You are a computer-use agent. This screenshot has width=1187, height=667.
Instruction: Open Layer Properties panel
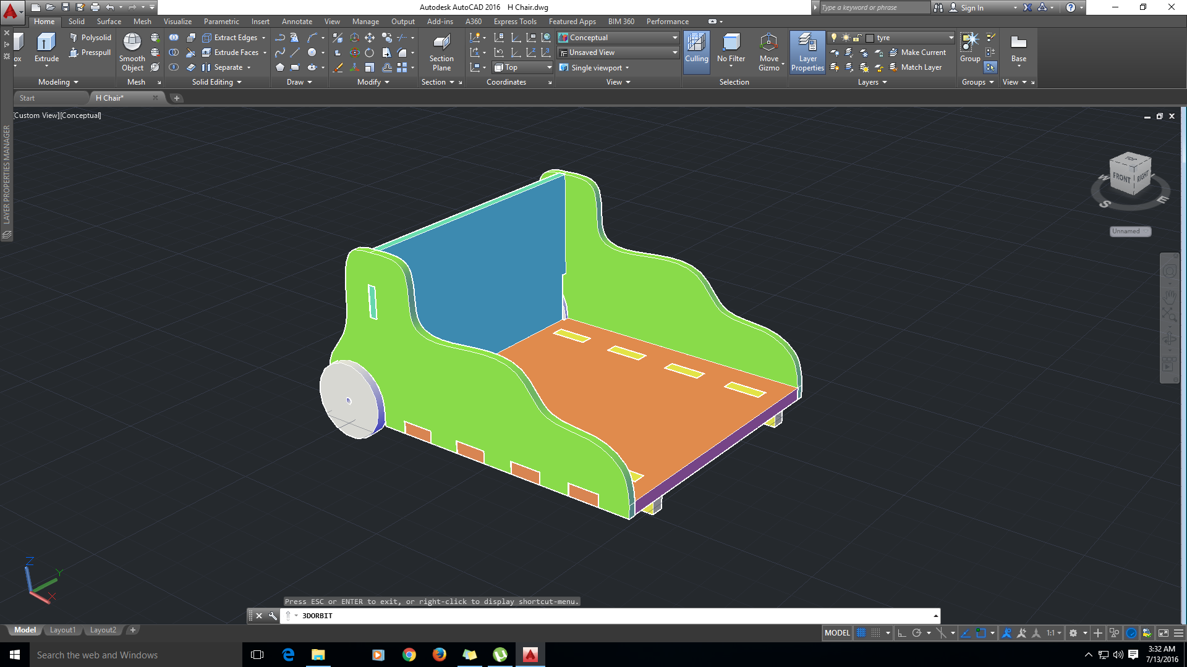(x=807, y=52)
